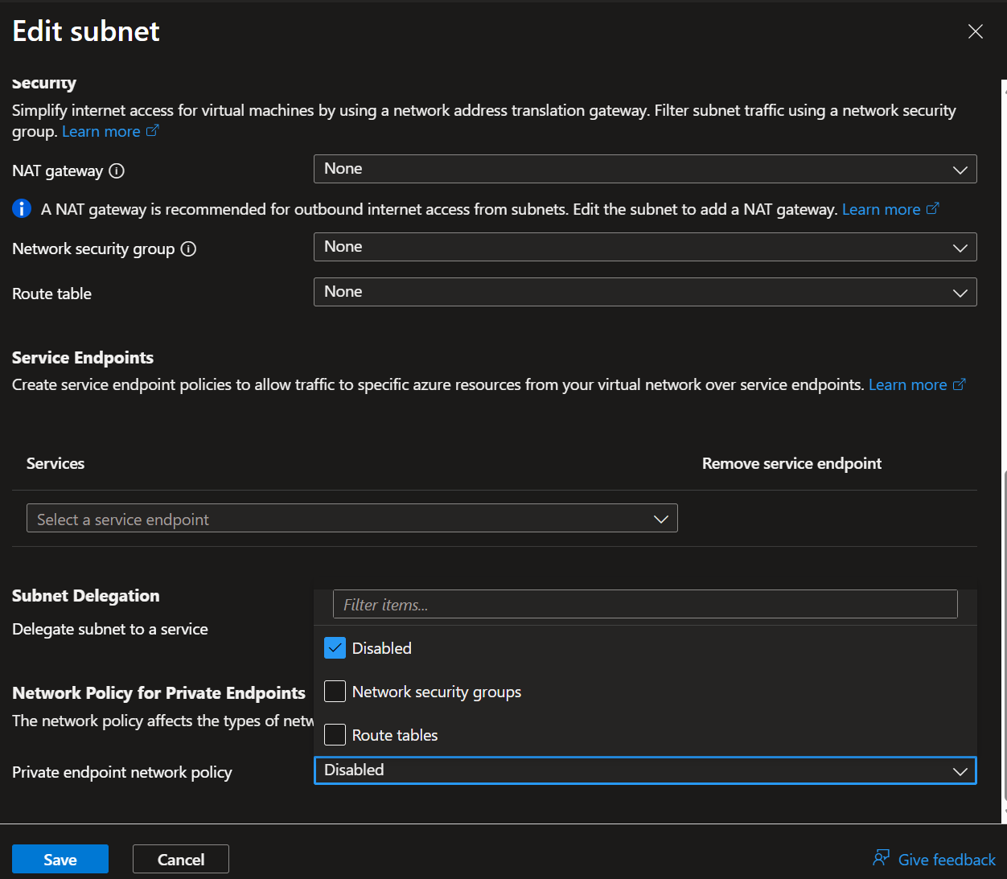Expand the NAT gateway dropdown

tap(645, 169)
